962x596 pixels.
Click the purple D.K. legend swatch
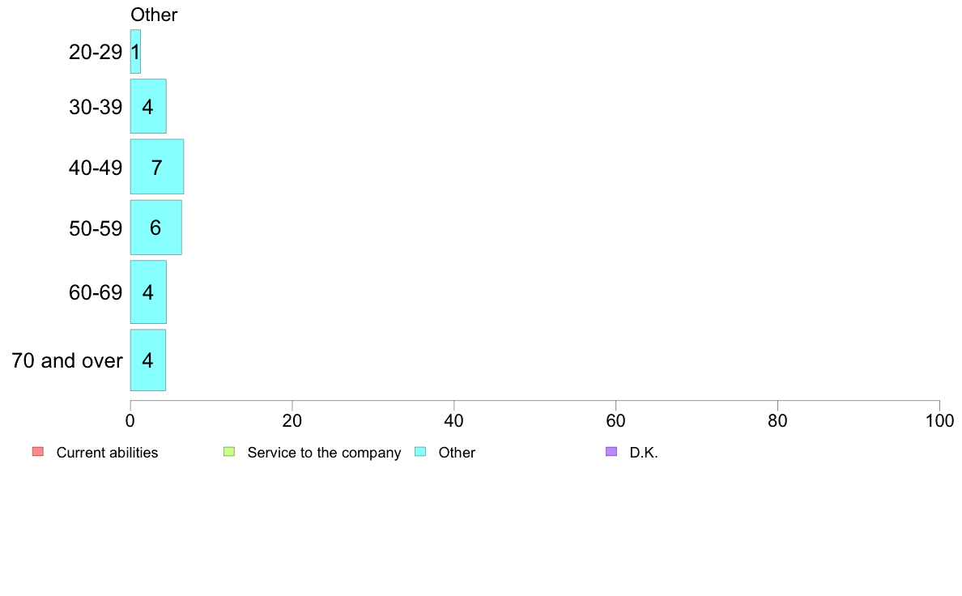611,452
